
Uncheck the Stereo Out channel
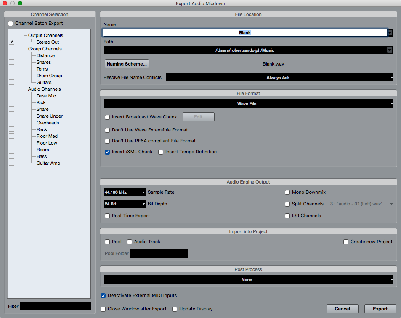coord(11,42)
